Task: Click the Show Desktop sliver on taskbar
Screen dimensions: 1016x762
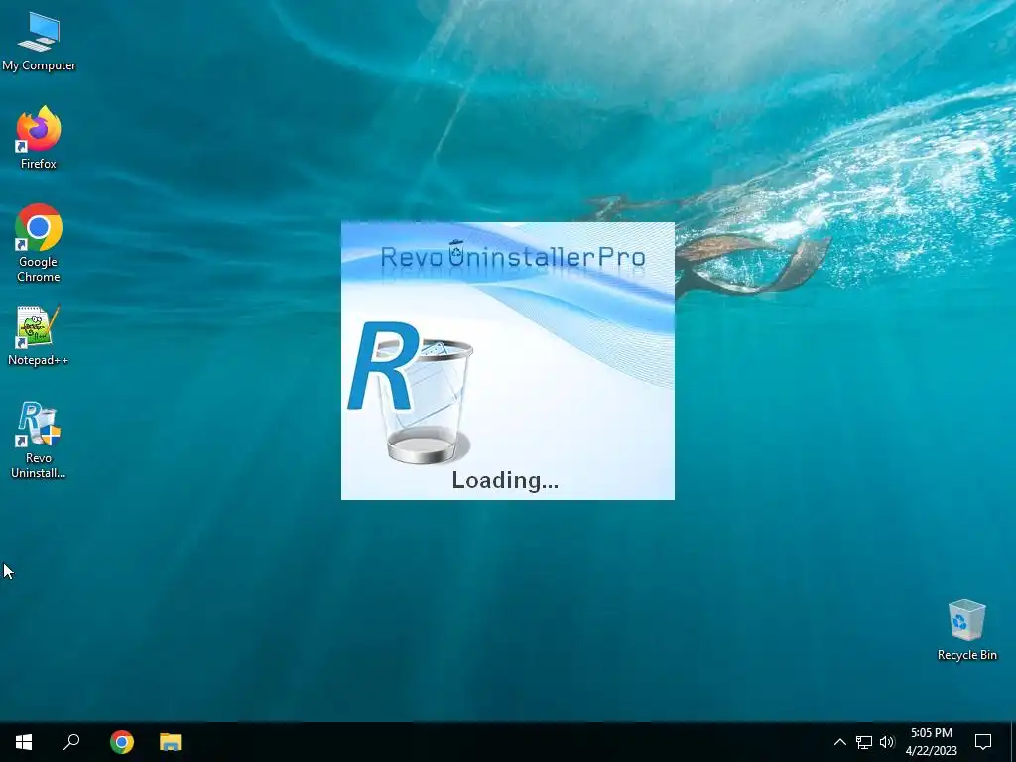Action: pyautogui.click(x=1013, y=742)
